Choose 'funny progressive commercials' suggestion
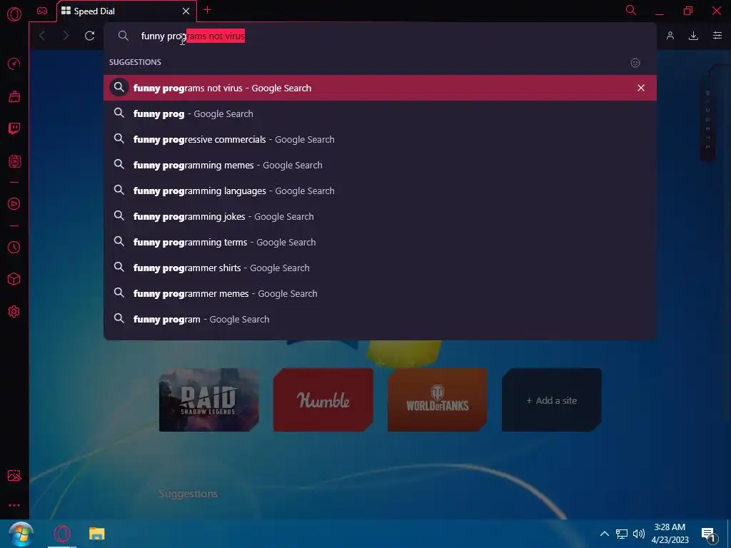 coord(380,139)
